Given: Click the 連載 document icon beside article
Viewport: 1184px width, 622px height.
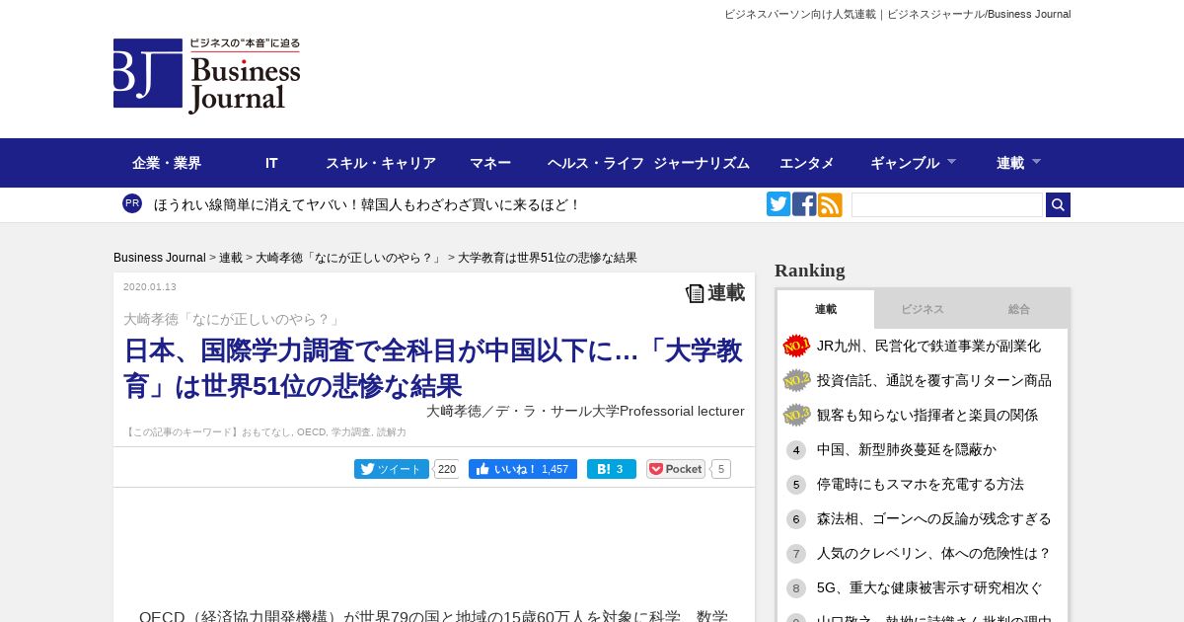Looking at the screenshot, I should pyautogui.click(x=696, y=293).
